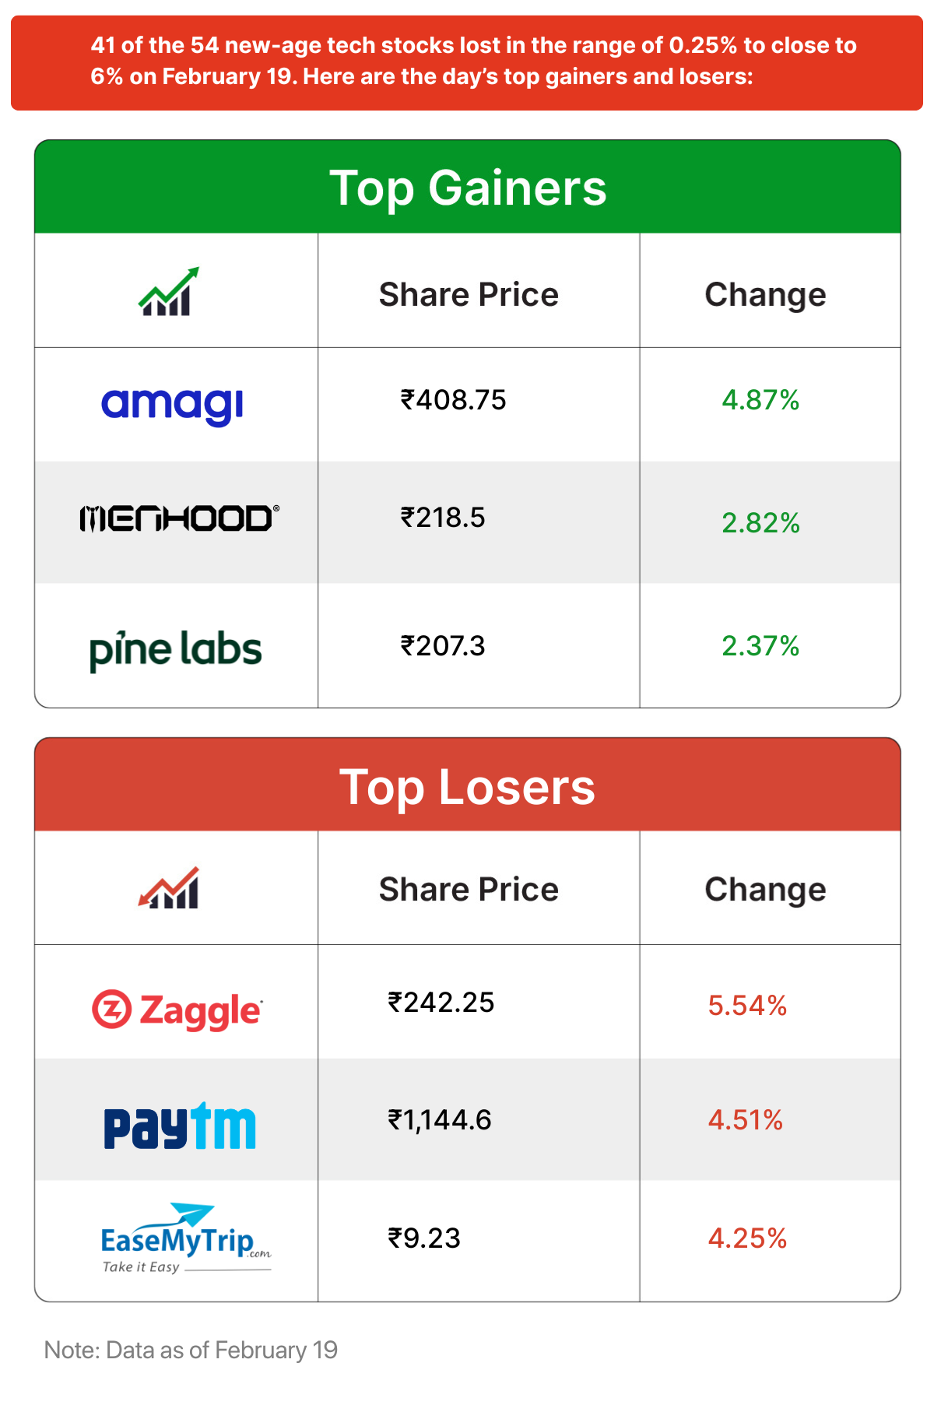Click the Menhood brand logo

(178, 518)
